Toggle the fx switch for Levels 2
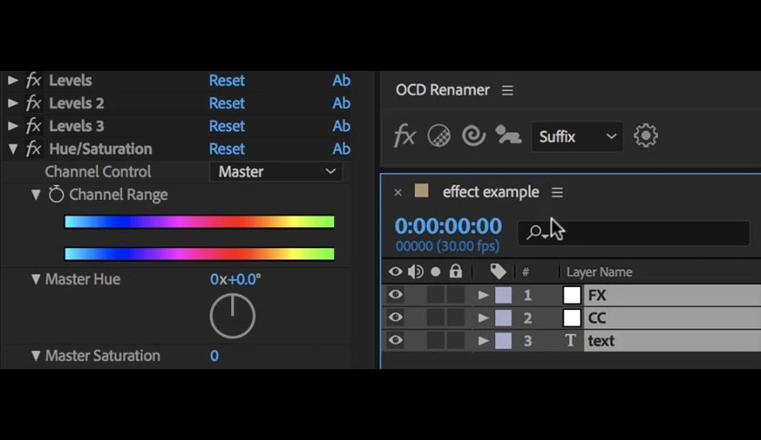 coord(34,103)
